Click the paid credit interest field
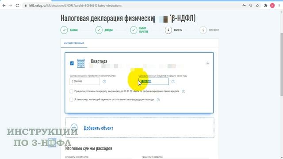283x159 pixels. [153, 81]
